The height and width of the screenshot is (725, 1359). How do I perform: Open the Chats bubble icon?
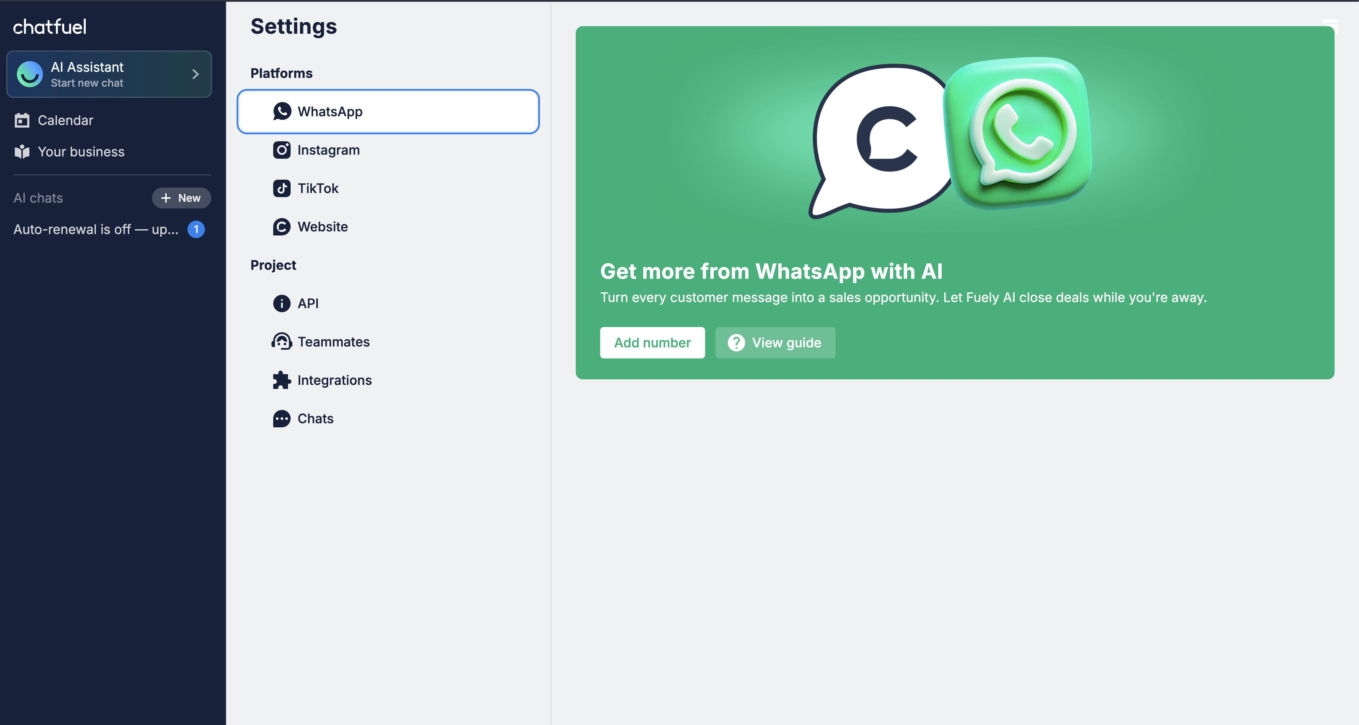(x=282, y=419)
